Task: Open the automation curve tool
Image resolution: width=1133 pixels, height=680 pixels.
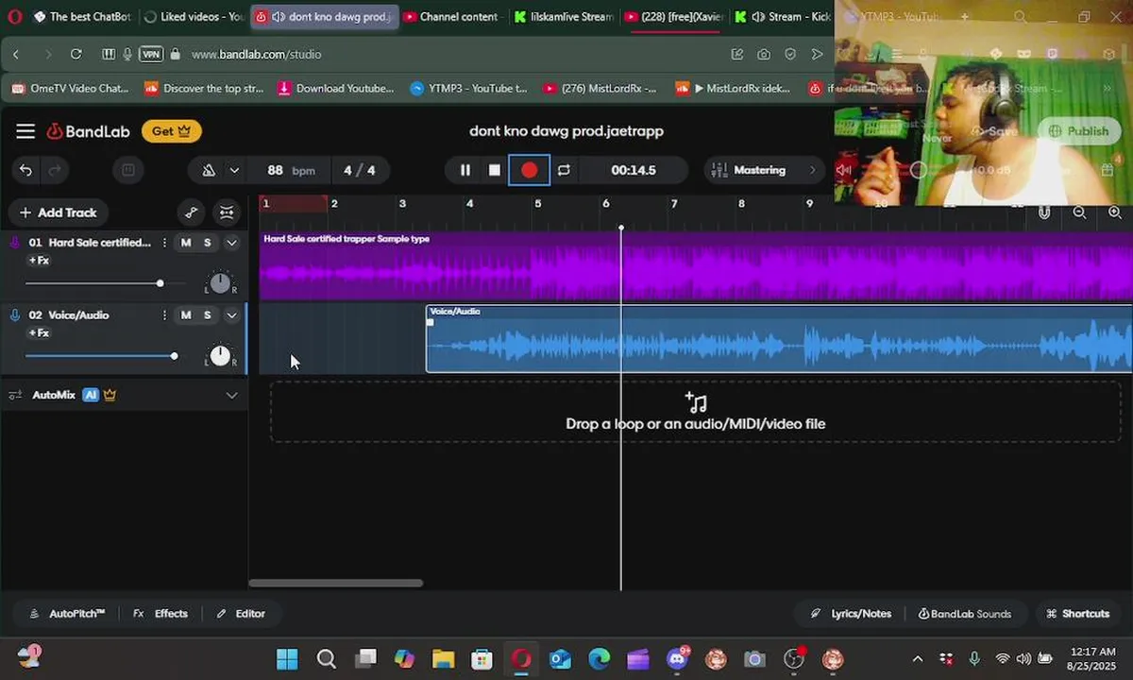Action: 191,212
